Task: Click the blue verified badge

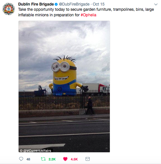Action: point(56,4)
